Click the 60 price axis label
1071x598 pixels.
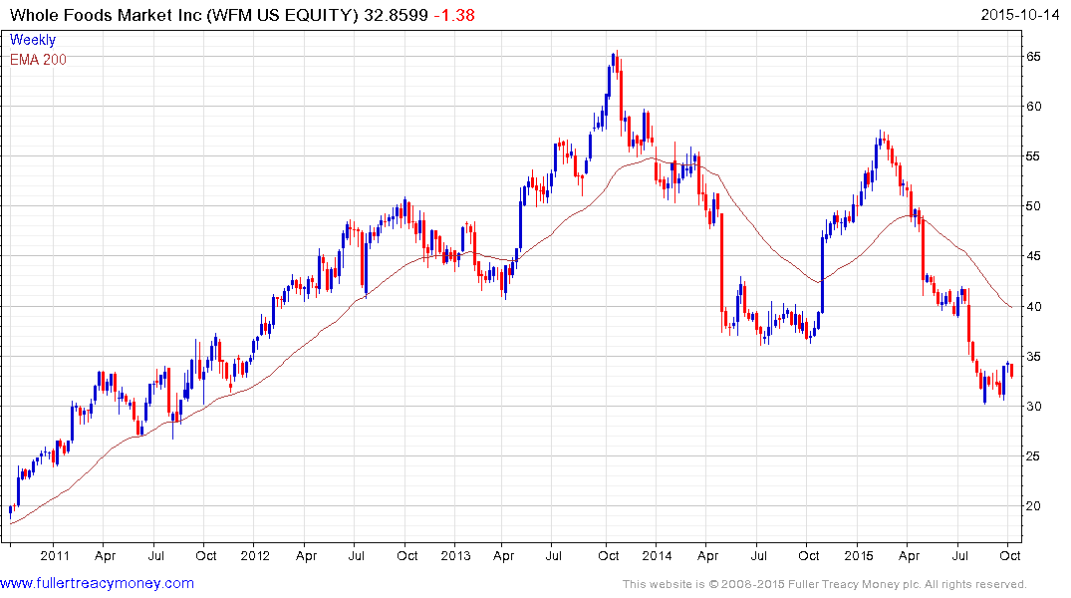pos(1033,106)
